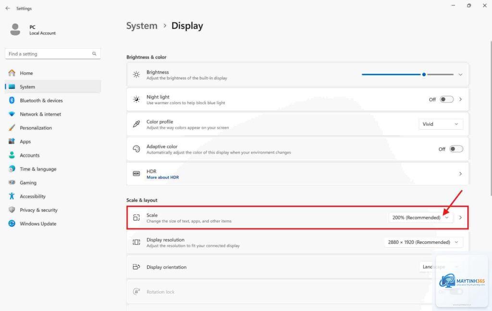Open the Personalization page

(36, 128)
